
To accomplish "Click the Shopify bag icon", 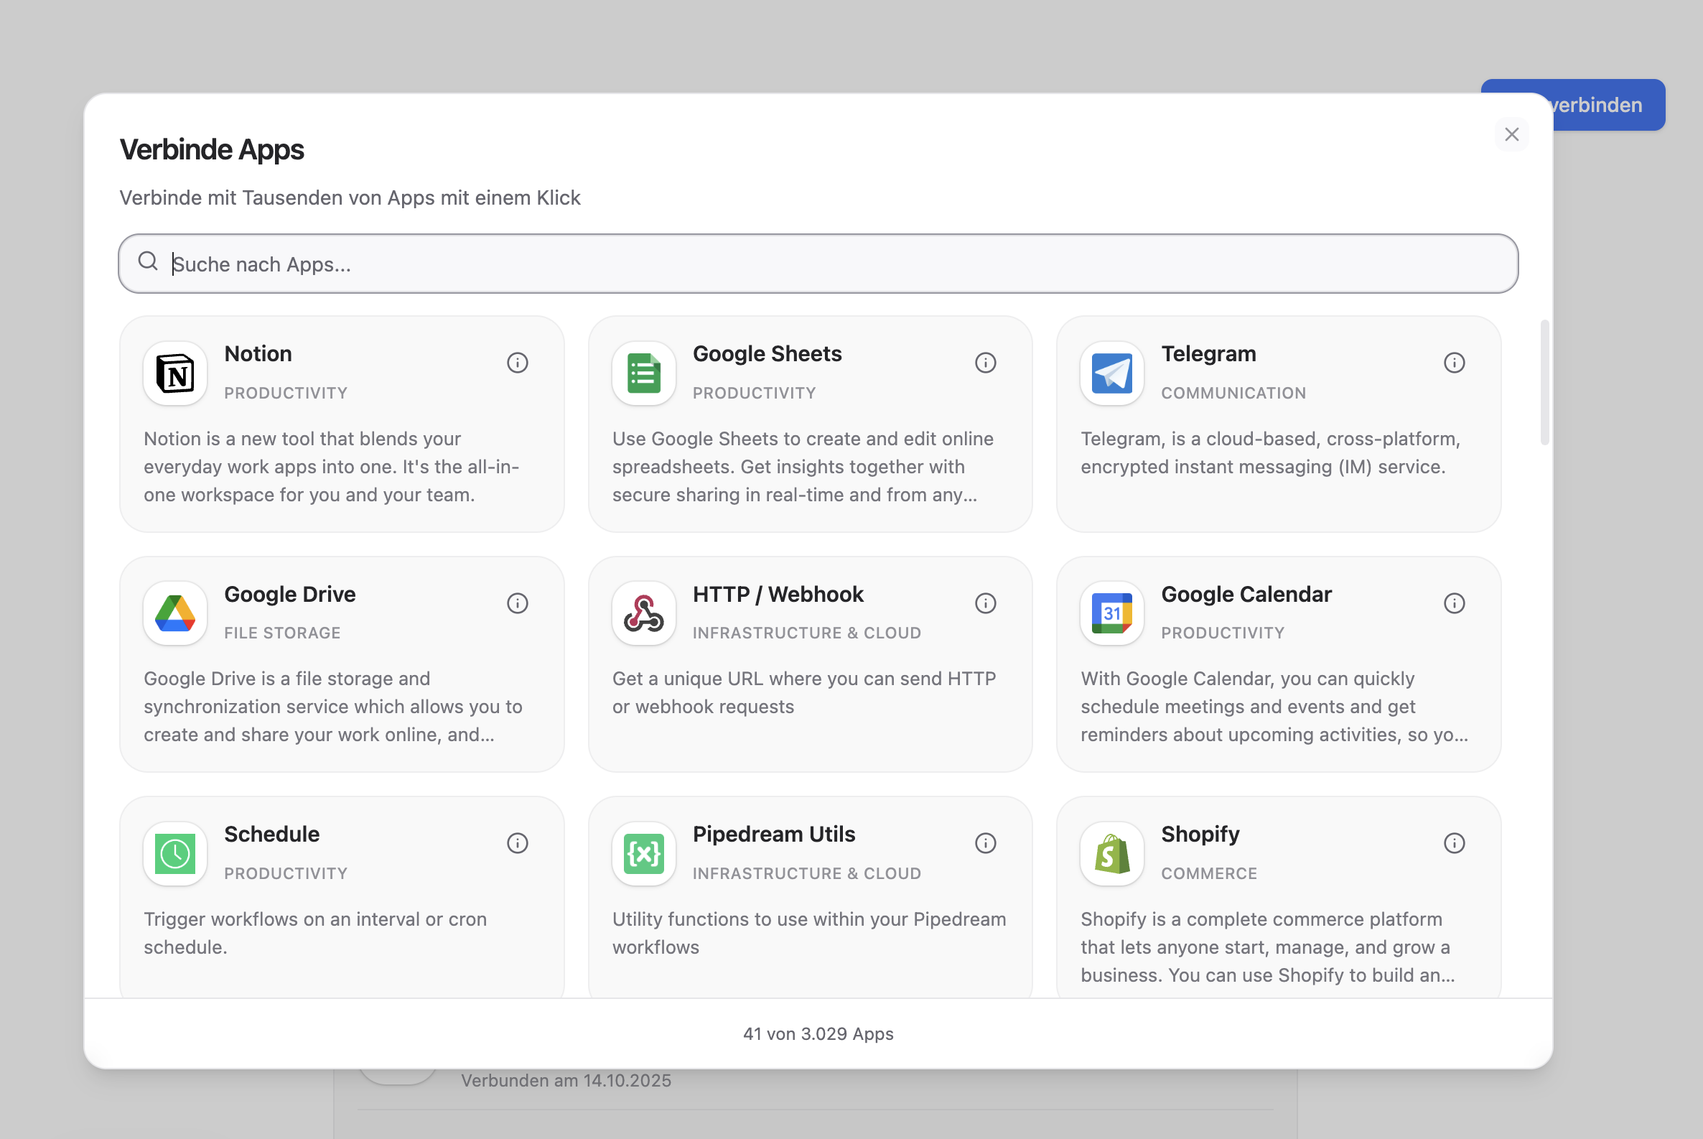I will (x=1112, y=853).
